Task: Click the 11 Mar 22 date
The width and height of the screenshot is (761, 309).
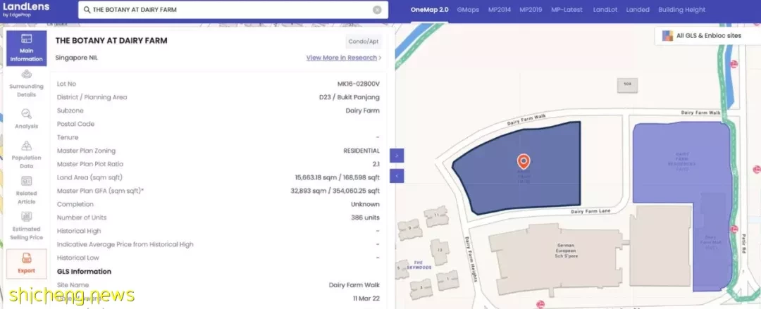Action: click(366, 298)
